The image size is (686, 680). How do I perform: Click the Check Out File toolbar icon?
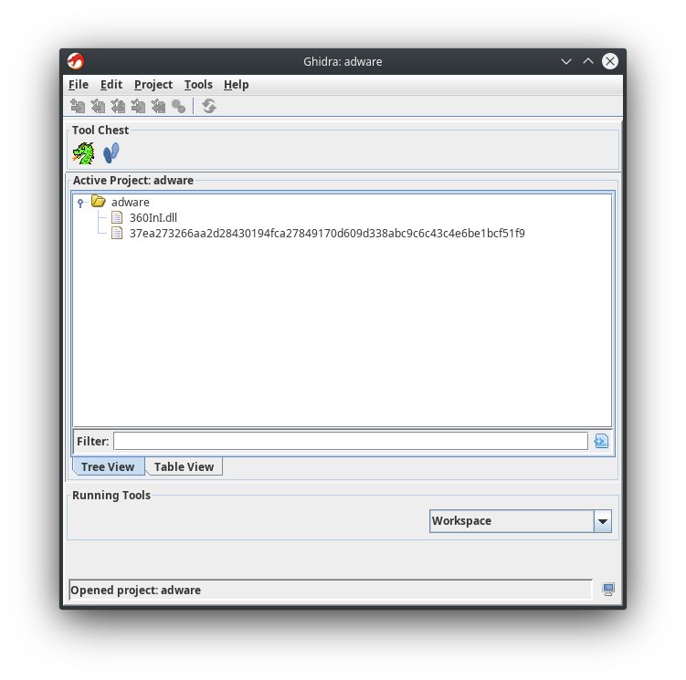pyautogui.click(x=98, y=107)
